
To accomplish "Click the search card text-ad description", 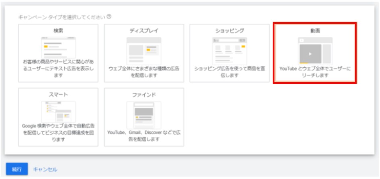I will (x=58, y=69).
